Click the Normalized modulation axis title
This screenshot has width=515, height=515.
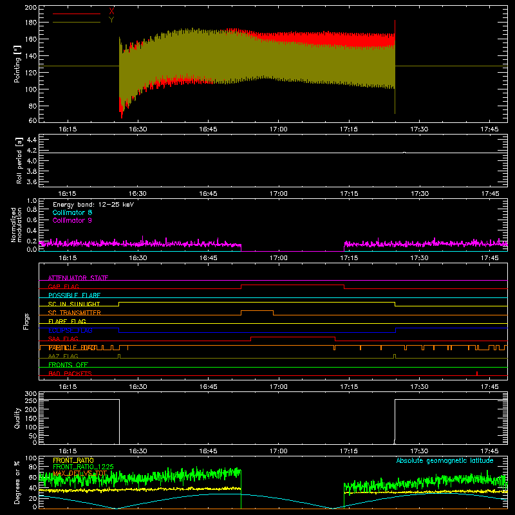point(16,225)
